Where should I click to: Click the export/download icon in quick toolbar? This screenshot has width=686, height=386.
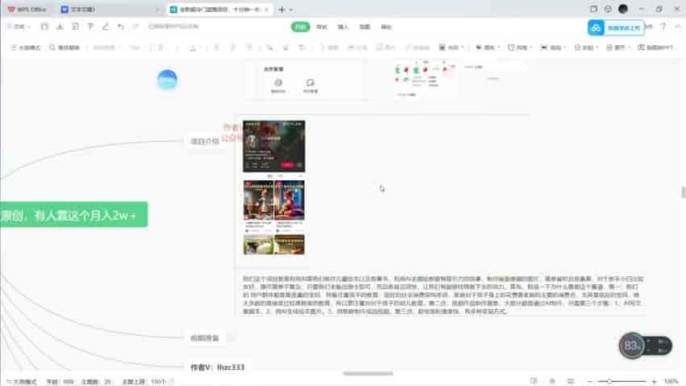(x=60, y=27)
